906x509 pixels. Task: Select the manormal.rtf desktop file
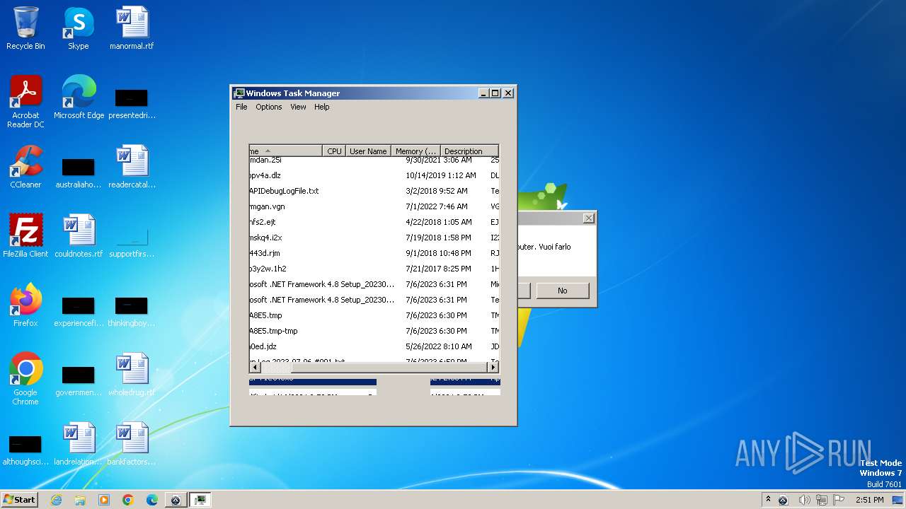pos(132,28)
